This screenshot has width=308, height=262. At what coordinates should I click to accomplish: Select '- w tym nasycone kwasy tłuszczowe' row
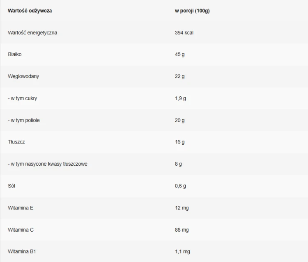pyautogui.click(x=154, y=164)
